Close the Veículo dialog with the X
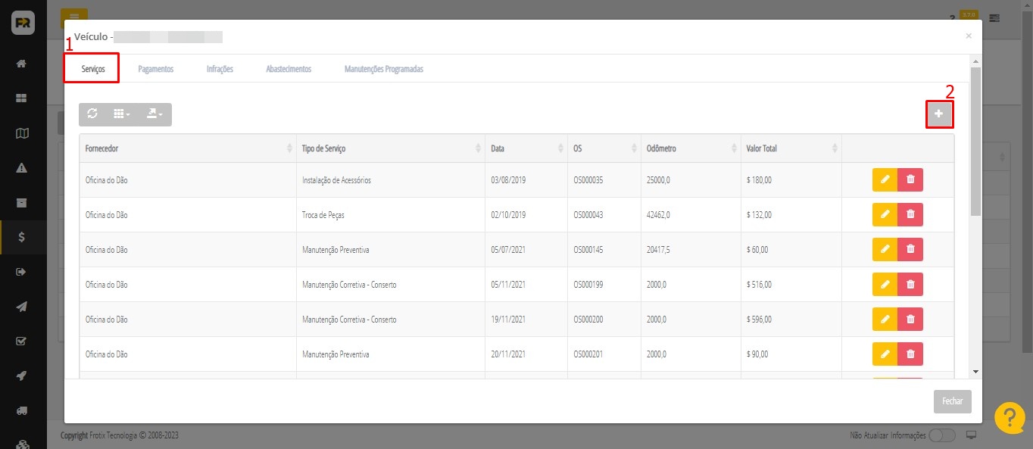Viewport: 1033px width, 449px height. point(968,36)
